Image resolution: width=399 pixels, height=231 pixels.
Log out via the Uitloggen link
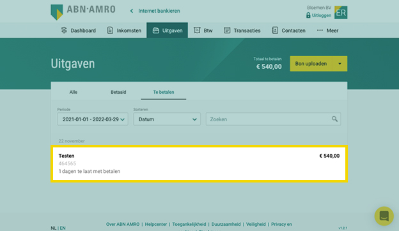(x=322, y=15)
